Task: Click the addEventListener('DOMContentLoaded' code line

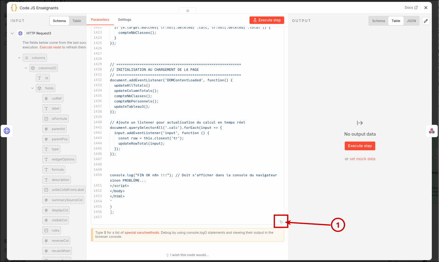Action: coord(171,80)
